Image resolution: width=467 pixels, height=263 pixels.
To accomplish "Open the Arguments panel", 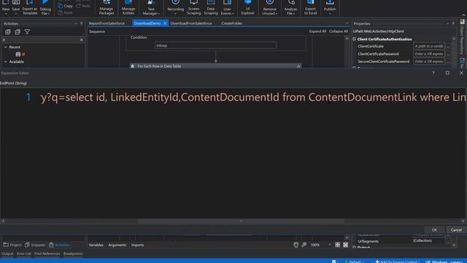I will [x=117, y=245].
